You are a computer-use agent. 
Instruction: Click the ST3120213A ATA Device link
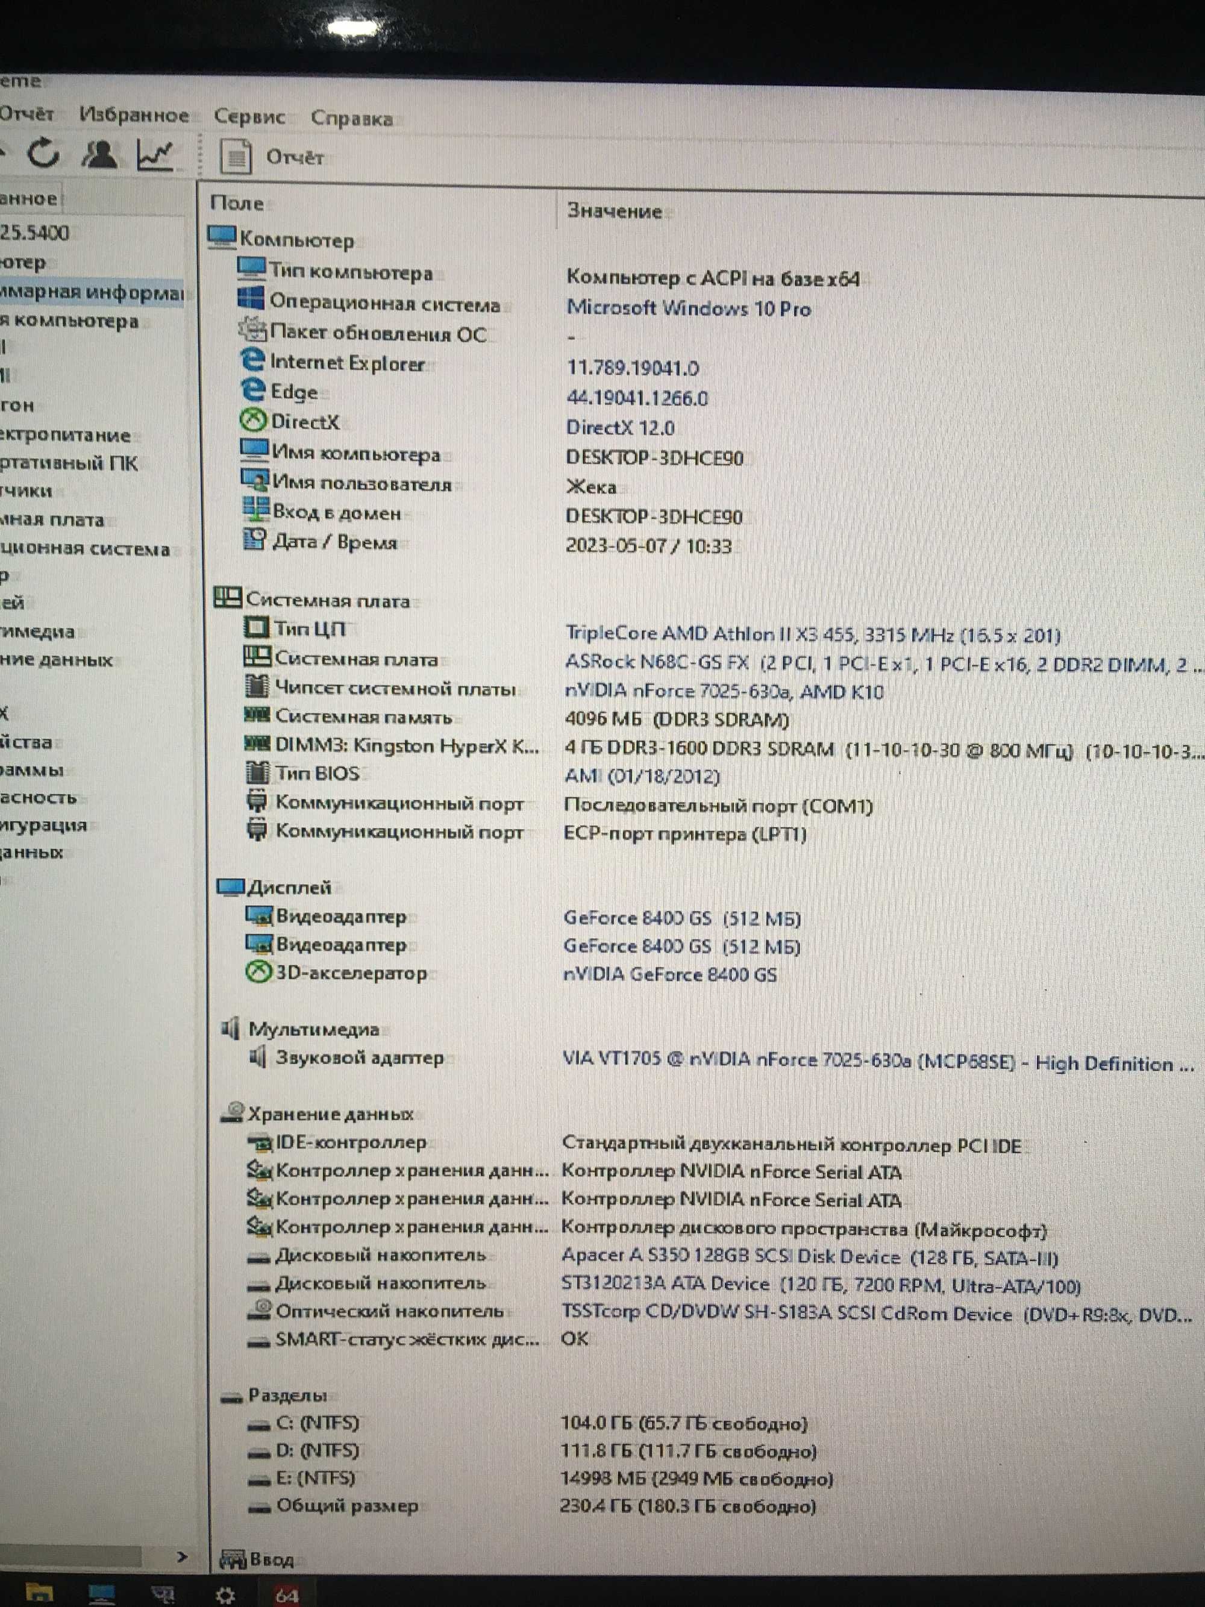point(821,1285)
